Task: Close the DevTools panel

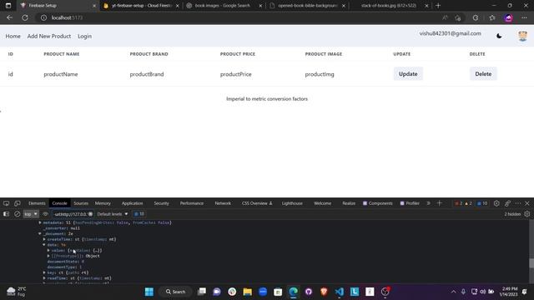Action: click(527, 203)
